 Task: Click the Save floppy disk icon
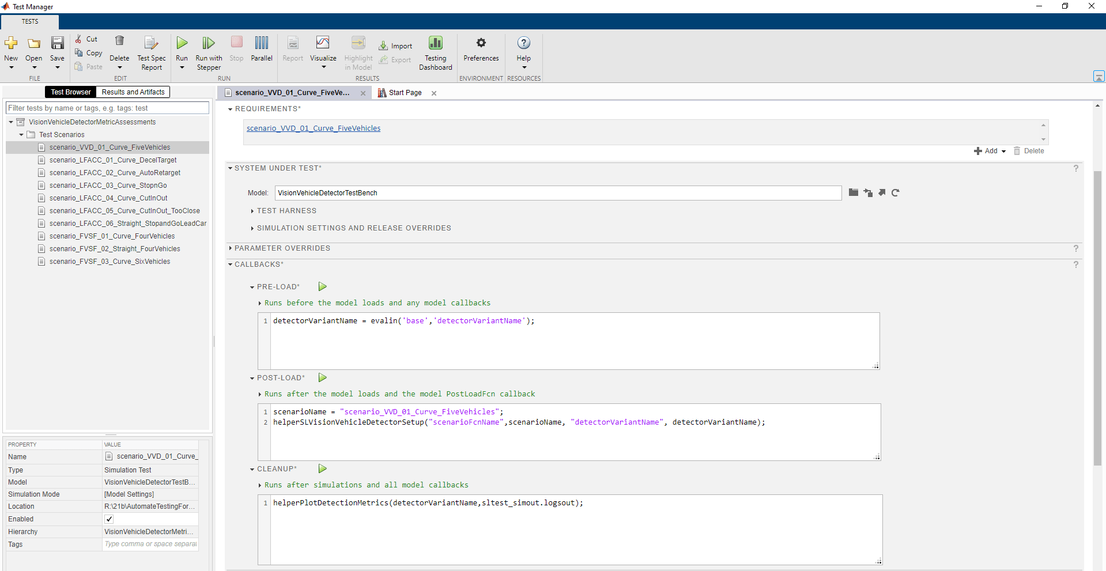pos(57,43)
